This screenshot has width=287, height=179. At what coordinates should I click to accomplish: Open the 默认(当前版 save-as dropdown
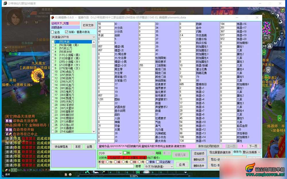coord(251,152)
